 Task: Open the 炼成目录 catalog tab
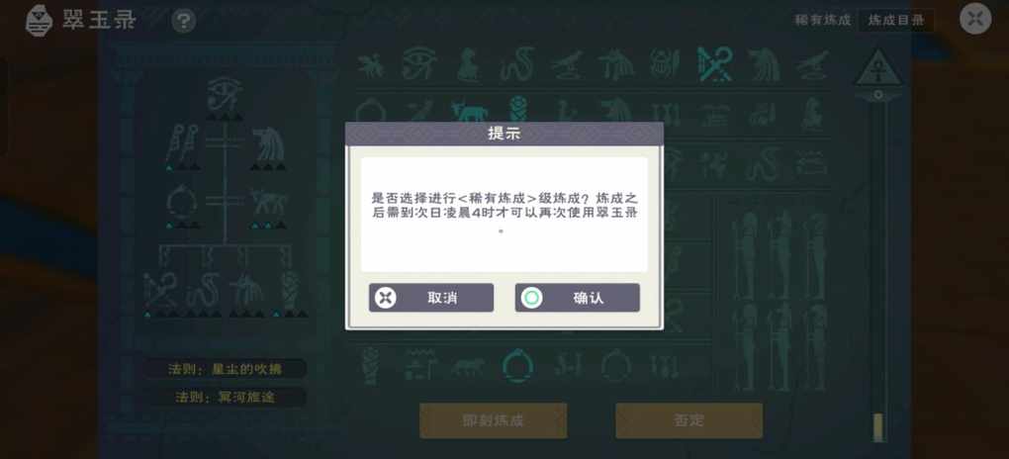point(896,20)
